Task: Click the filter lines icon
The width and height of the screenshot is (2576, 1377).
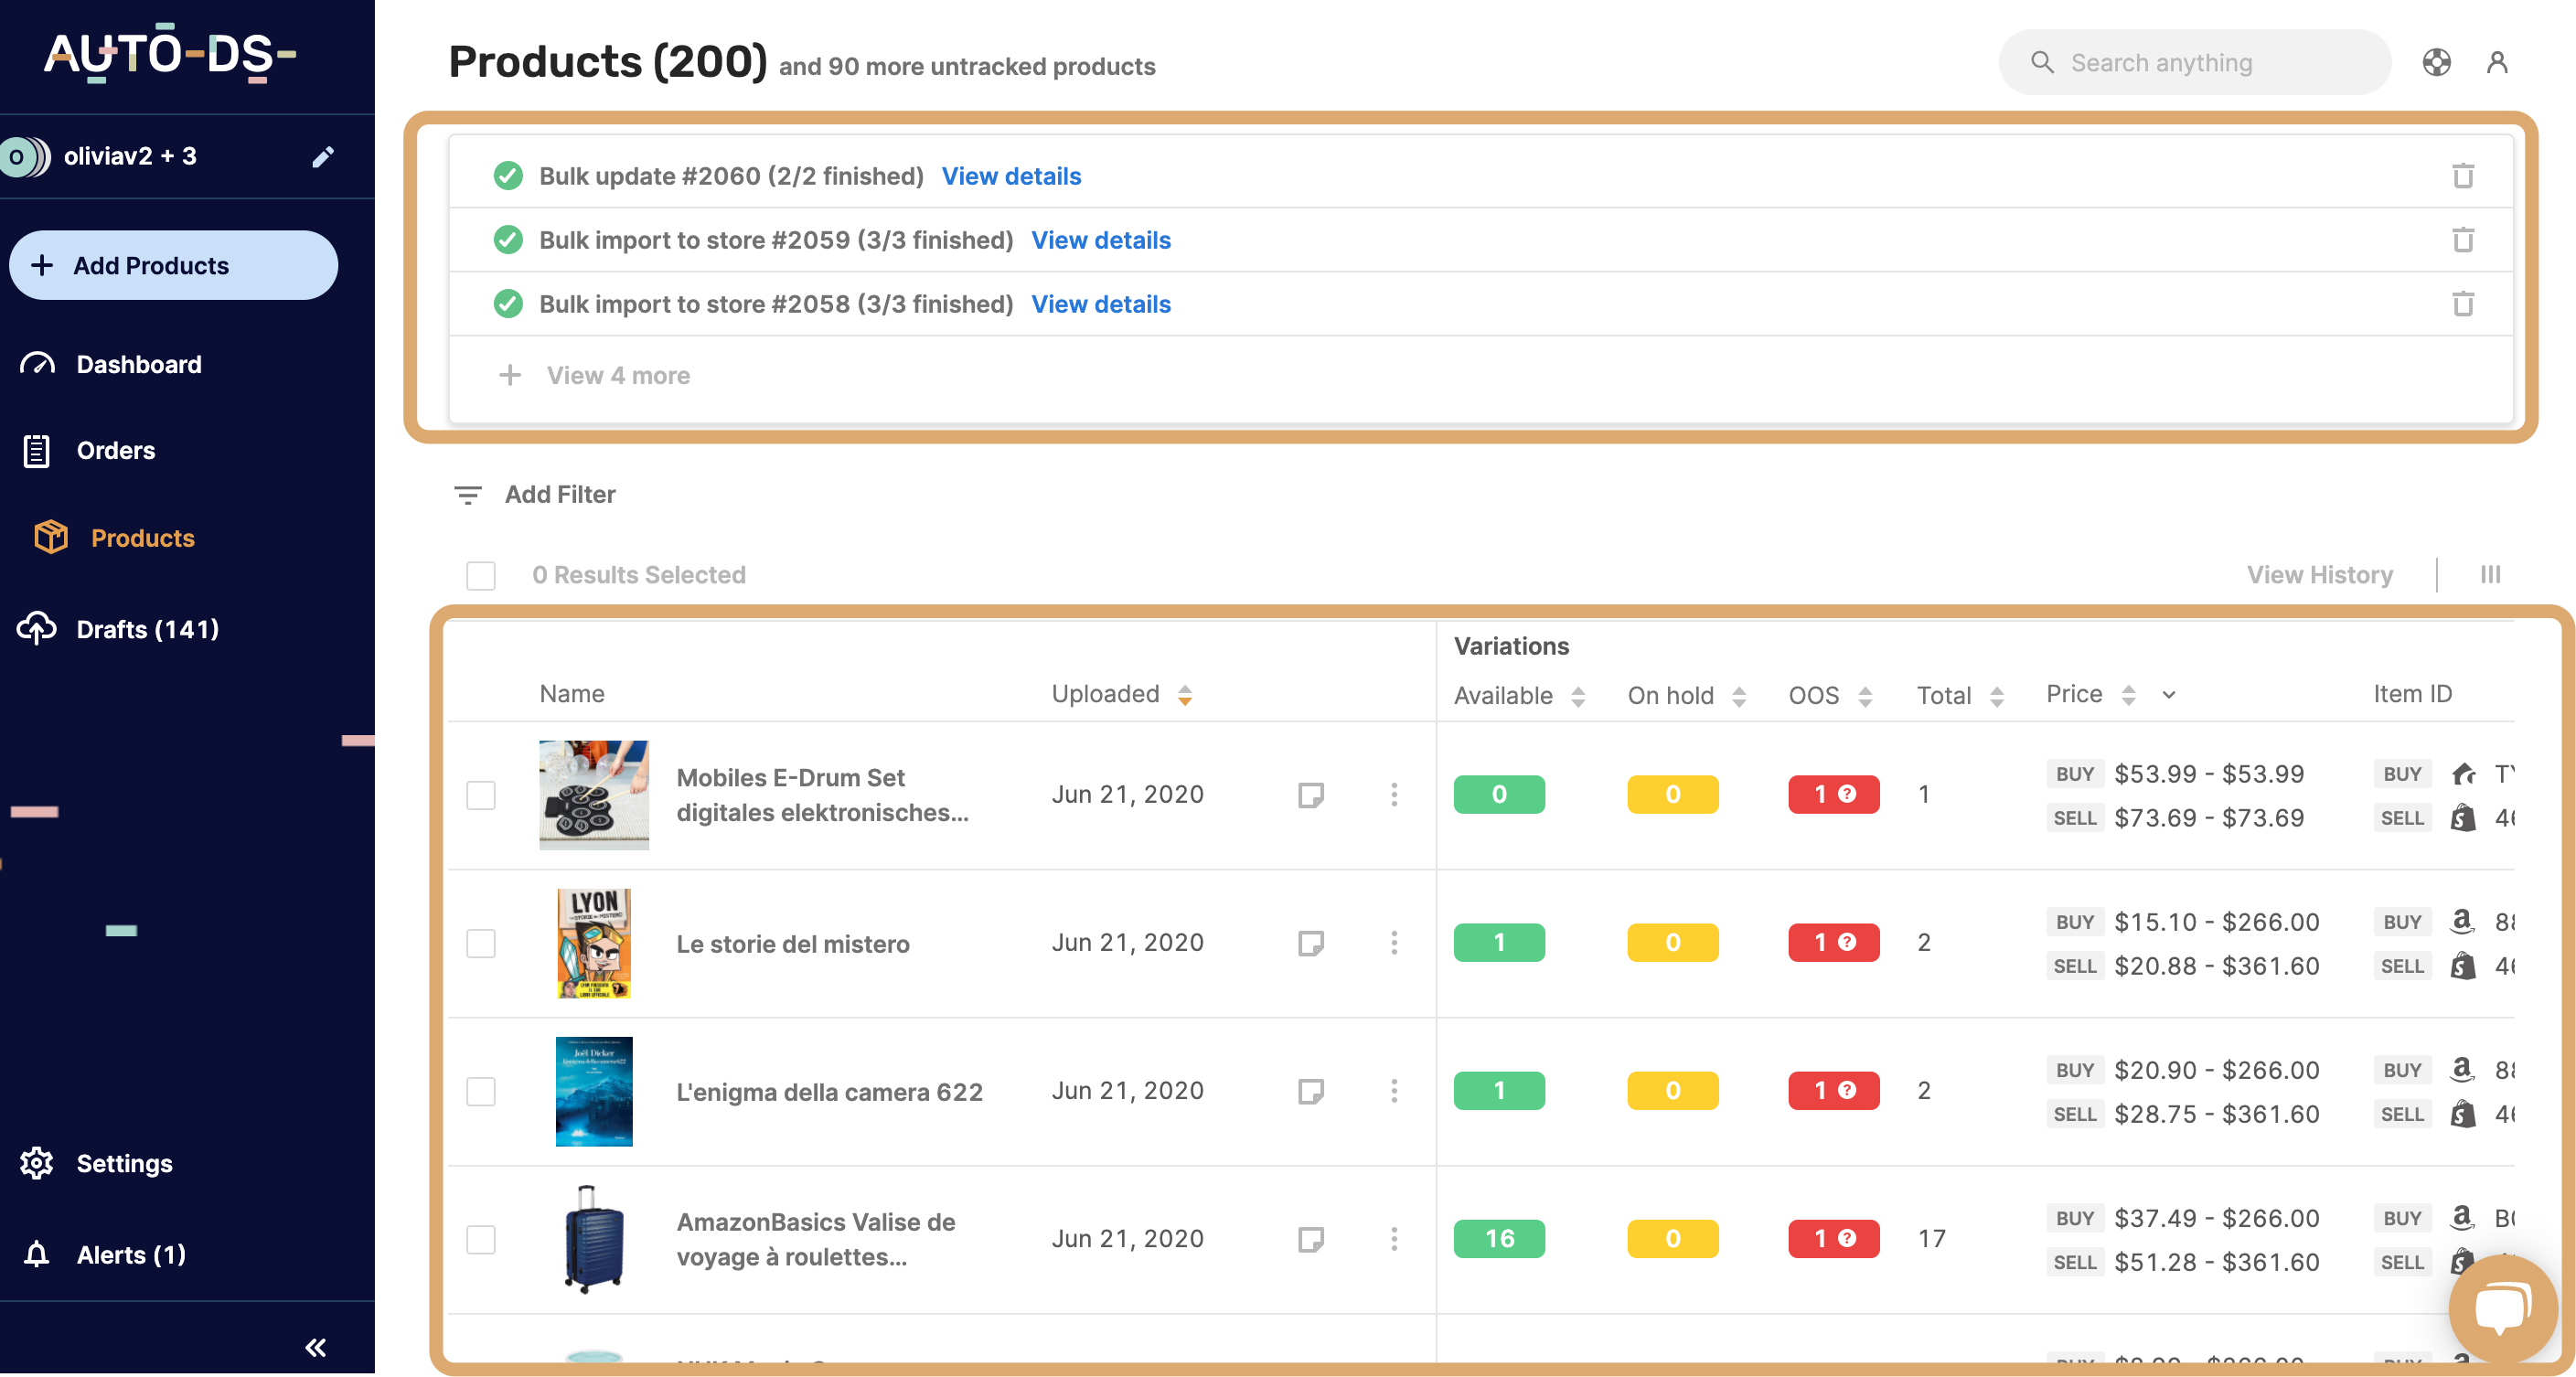Action: pos(467,495)
